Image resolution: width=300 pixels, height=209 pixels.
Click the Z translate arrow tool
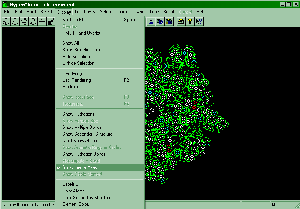[x=51, y=22]
